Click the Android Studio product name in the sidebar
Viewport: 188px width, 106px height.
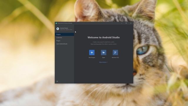coord(64,28)
